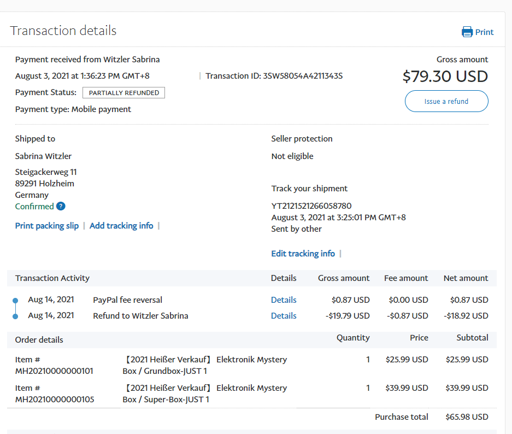Click the green Confirmed address status text
The width and height of the screenshot is (512, 434).
click(34, 206)
